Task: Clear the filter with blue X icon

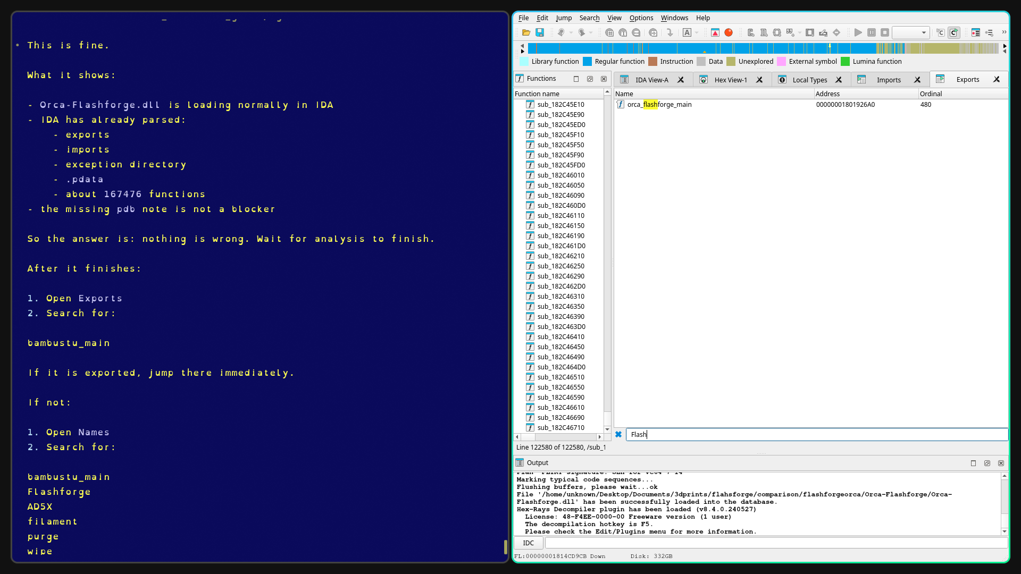Action: (618, 434)
